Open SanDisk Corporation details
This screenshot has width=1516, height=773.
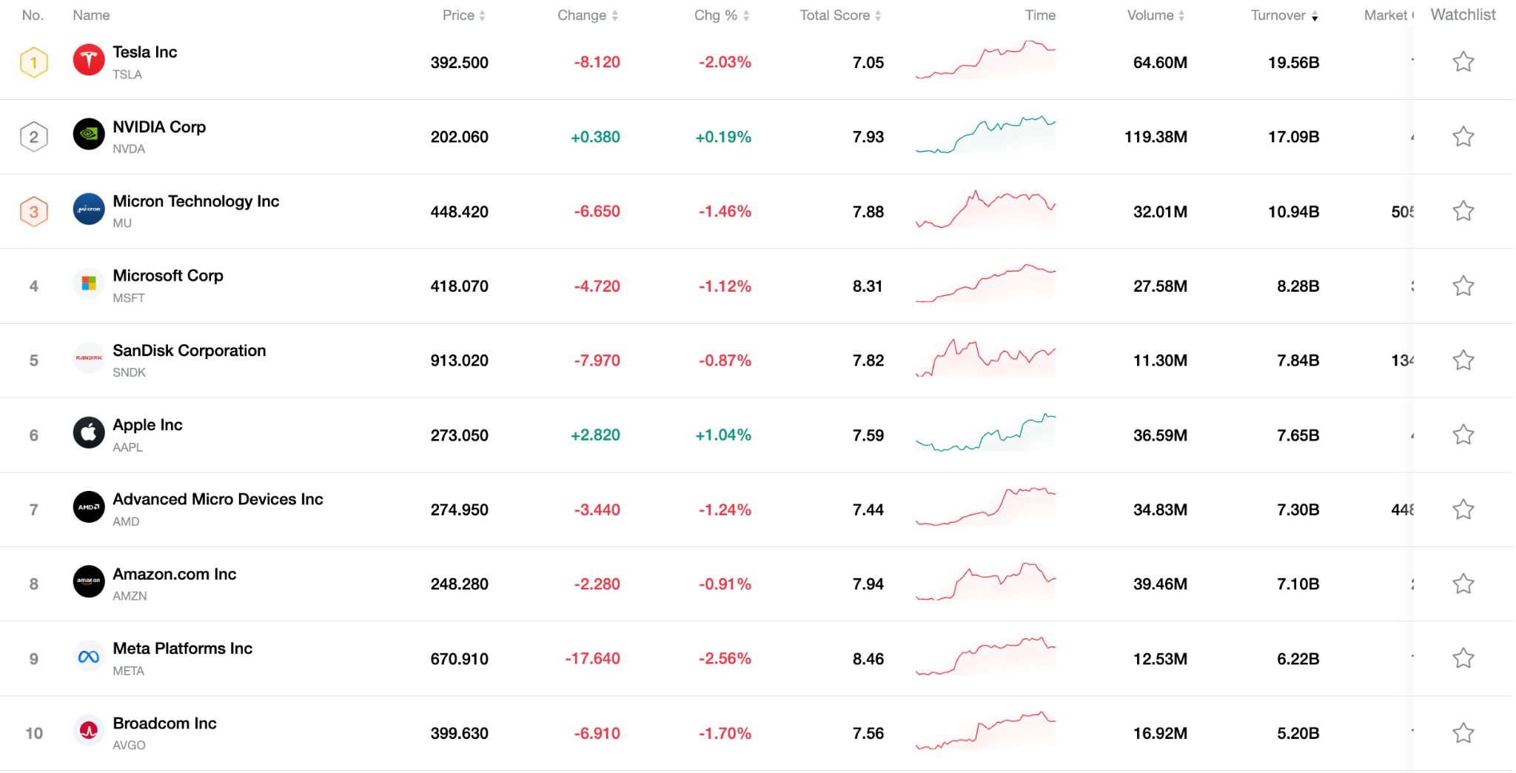(x=189, y=350)
